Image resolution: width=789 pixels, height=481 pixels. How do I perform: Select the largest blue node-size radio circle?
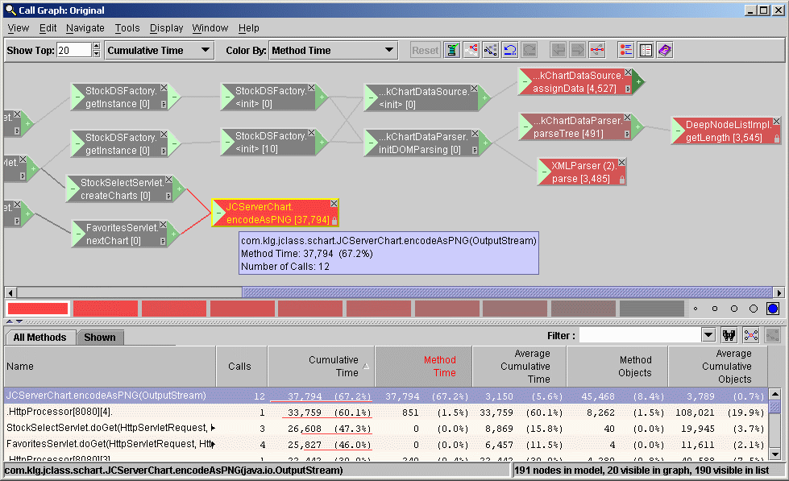point(772,309)
